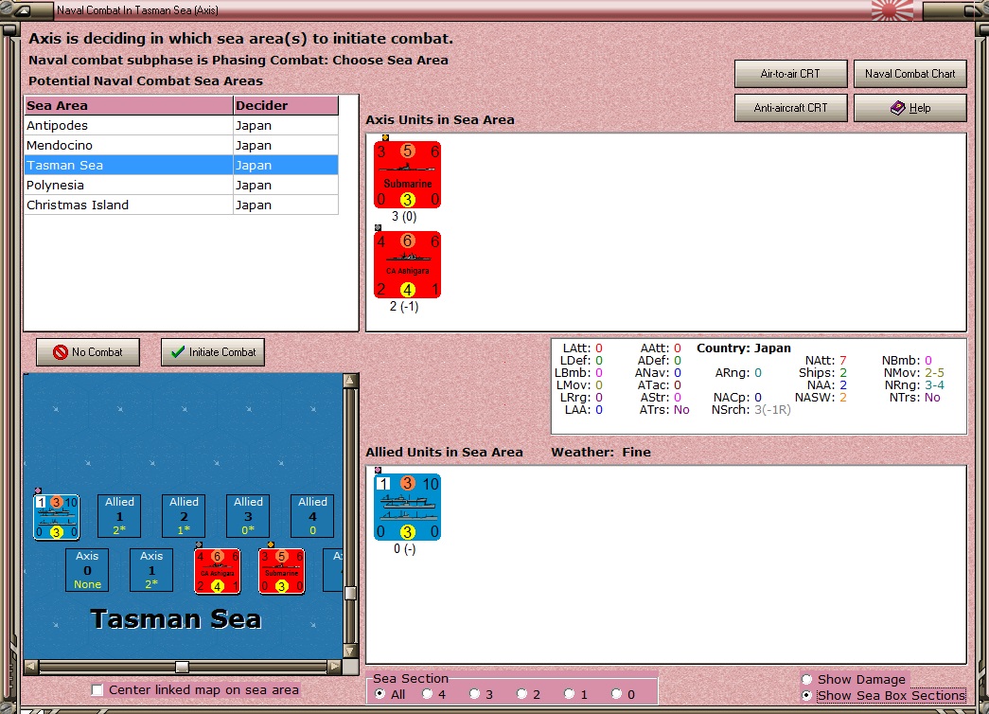The width and height of the screenshot is (989, 714).
Task: Click the Allied 4 sea box section
Action: click(x=312, y=516)
